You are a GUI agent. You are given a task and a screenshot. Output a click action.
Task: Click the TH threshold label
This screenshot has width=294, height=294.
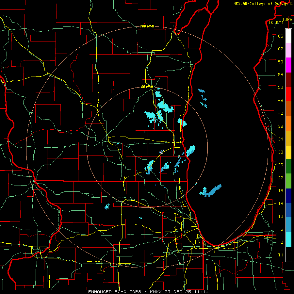(x=281, y=255)
